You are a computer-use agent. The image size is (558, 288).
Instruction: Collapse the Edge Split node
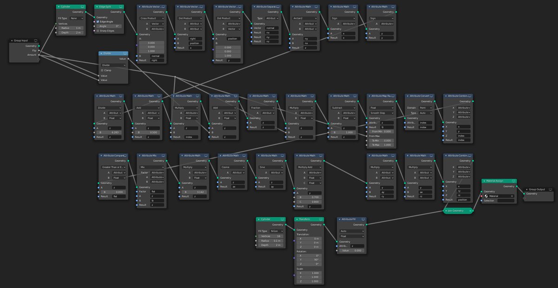point(96,7)
